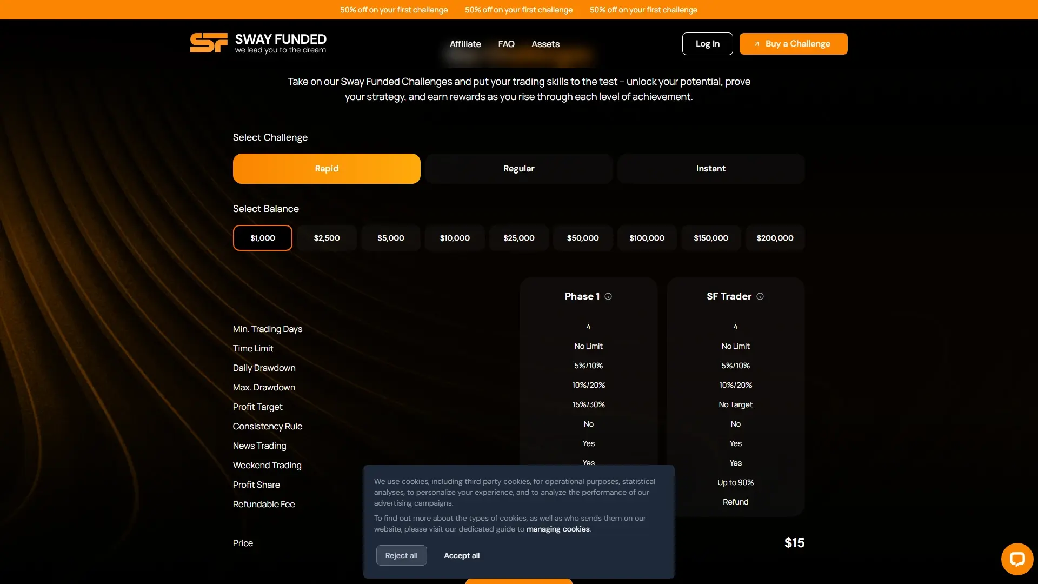Follow the managing cookies link
Viewport: 1038px width, 584px height.
coord(558,529)
